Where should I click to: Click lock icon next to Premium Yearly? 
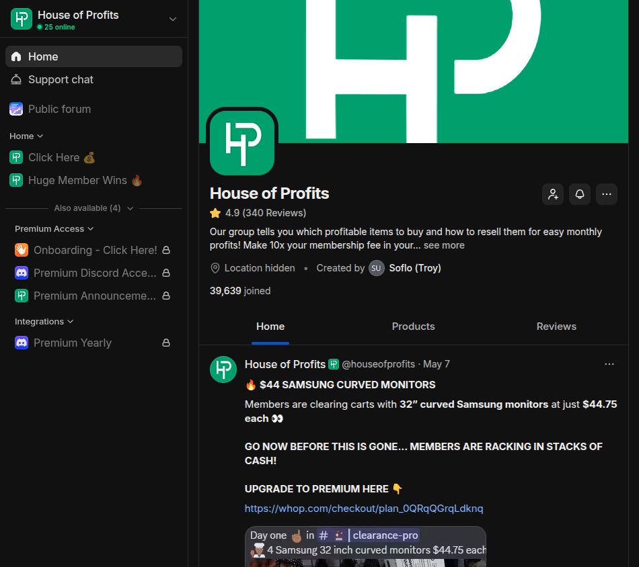(166, 343)
